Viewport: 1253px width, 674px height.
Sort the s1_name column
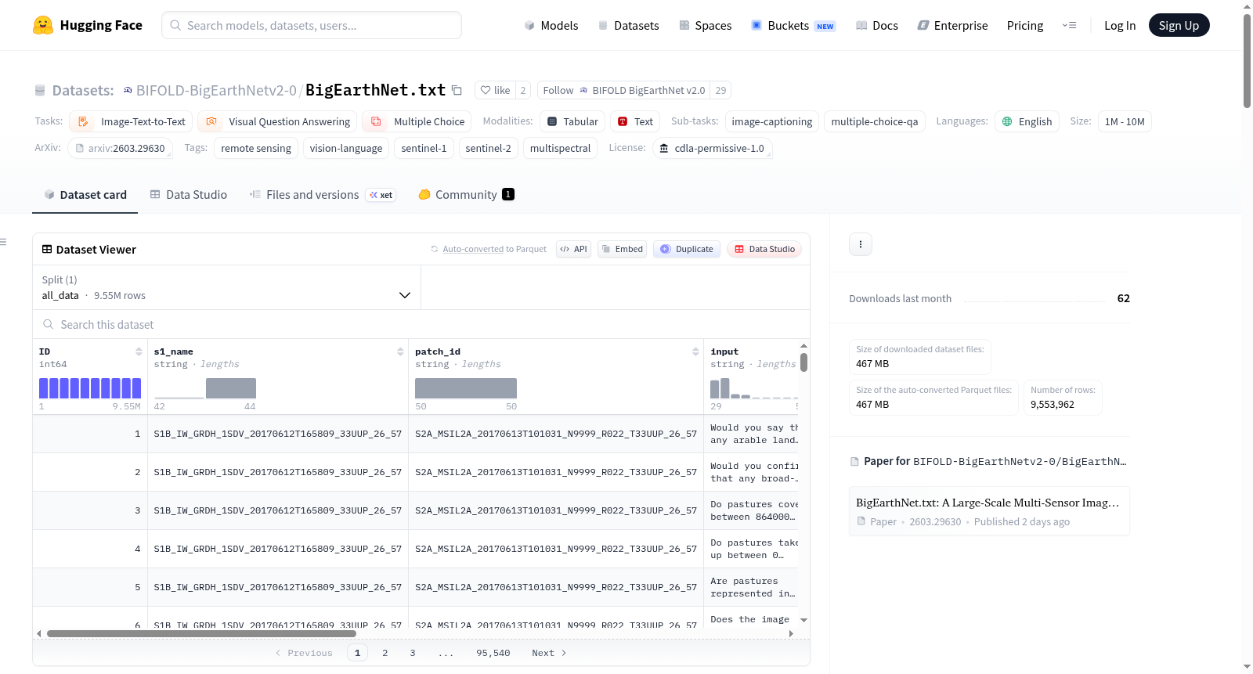click(400, 351)
